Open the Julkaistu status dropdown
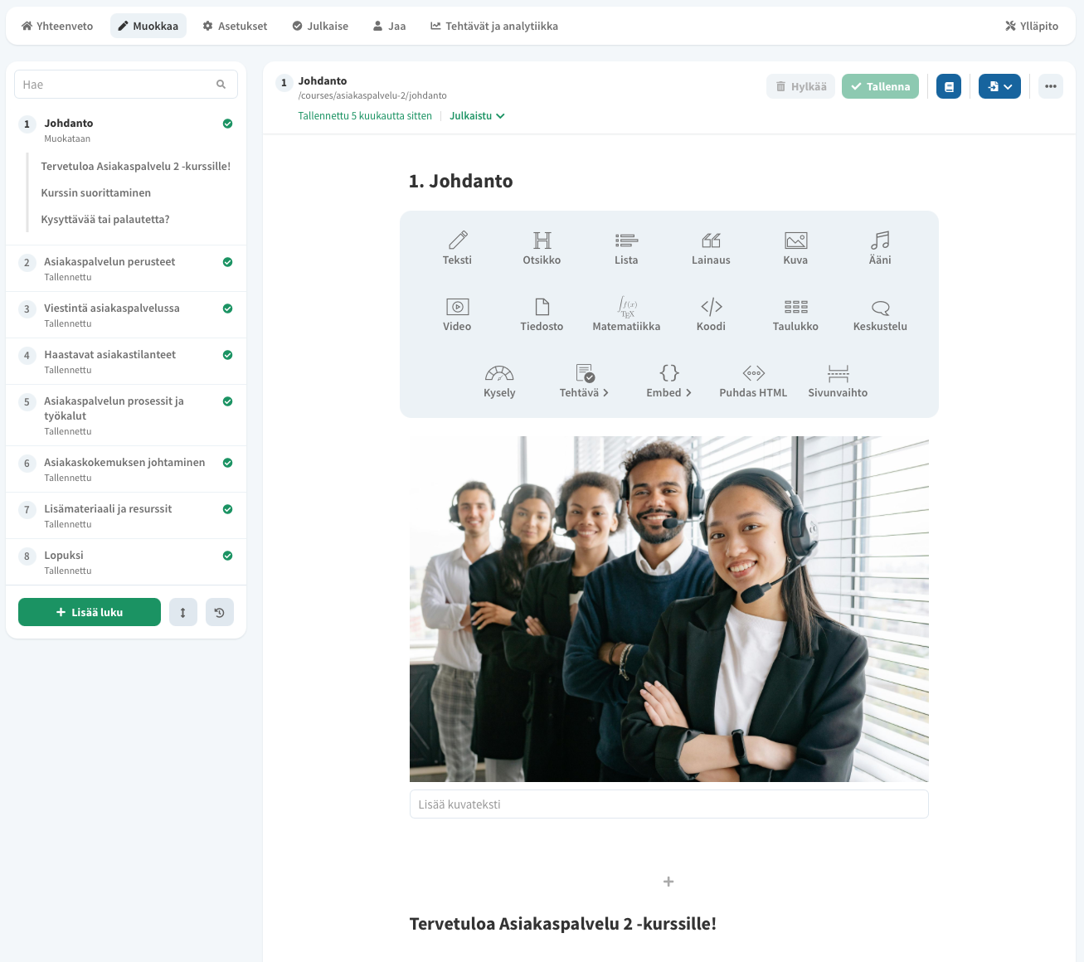Screen dimensions: 1084x962 click(477, 115)
